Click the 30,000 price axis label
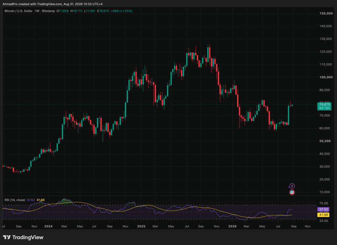Viewport: 337px width, 245px height. coord(324,167)
